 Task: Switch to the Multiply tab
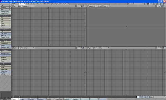coord(33,4)
